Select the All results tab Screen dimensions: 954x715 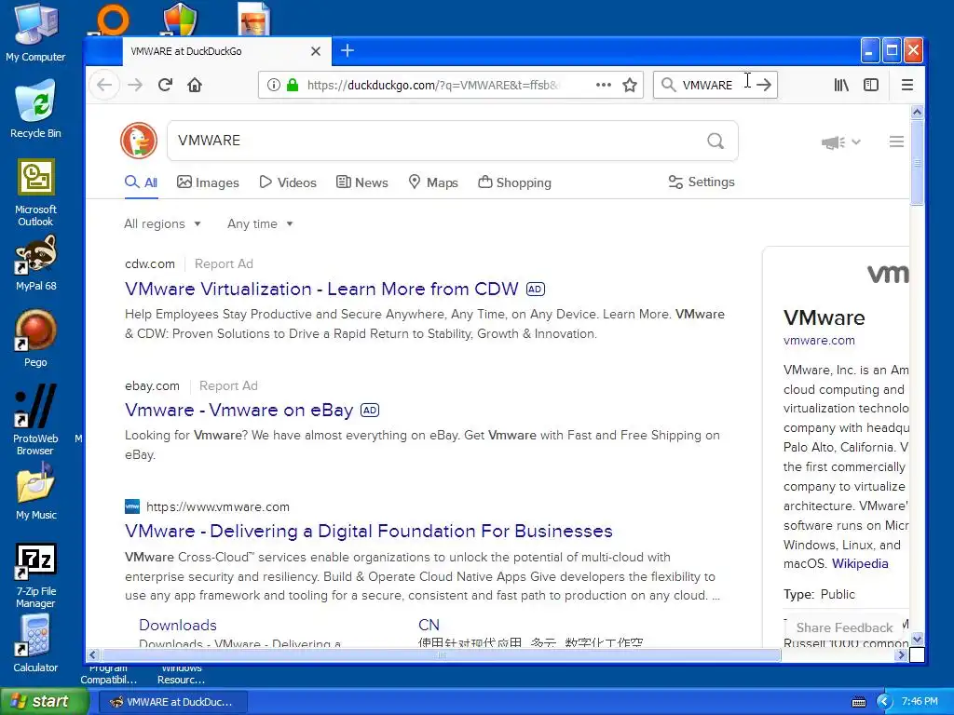[x=142, y=182]
